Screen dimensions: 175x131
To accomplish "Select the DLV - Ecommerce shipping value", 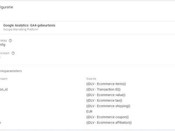I will (x=108, y=106).
